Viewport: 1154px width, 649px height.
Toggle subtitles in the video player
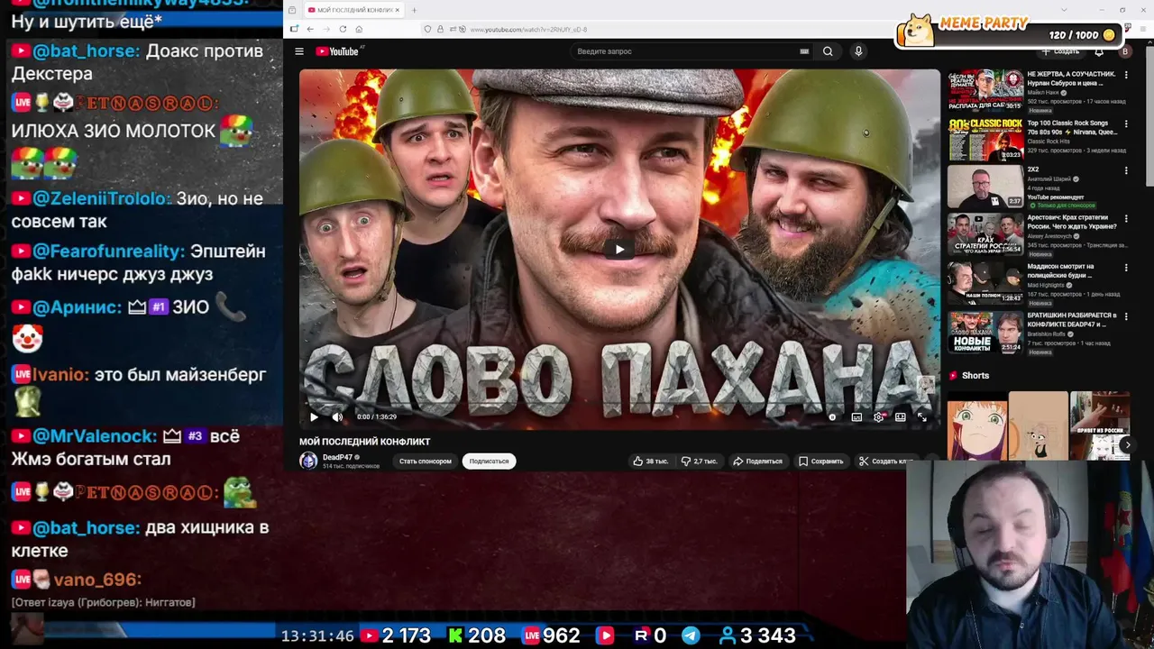(856, 416)
